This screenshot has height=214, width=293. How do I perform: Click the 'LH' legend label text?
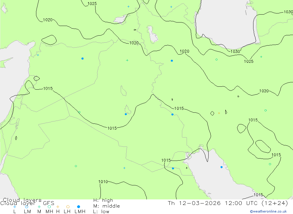[x=67, y=212]
